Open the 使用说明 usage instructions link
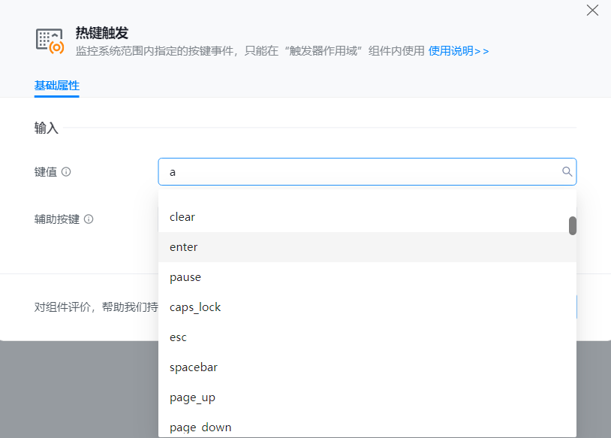The height and width of the screenshot is (438, 611). [459, 51]
